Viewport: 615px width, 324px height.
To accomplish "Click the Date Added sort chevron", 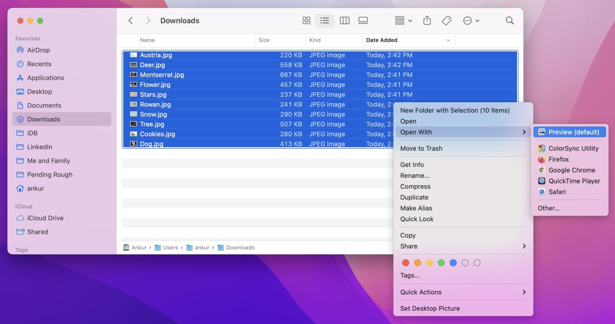I will click(x=448, y=40).
